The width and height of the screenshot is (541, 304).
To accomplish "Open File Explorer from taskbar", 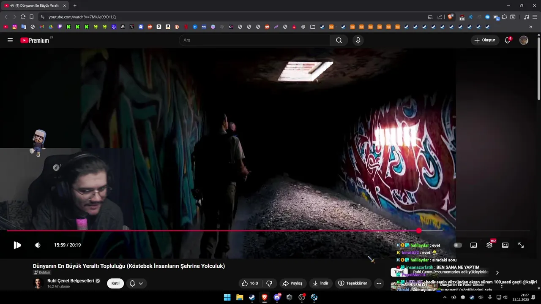I will coord(240,297).
